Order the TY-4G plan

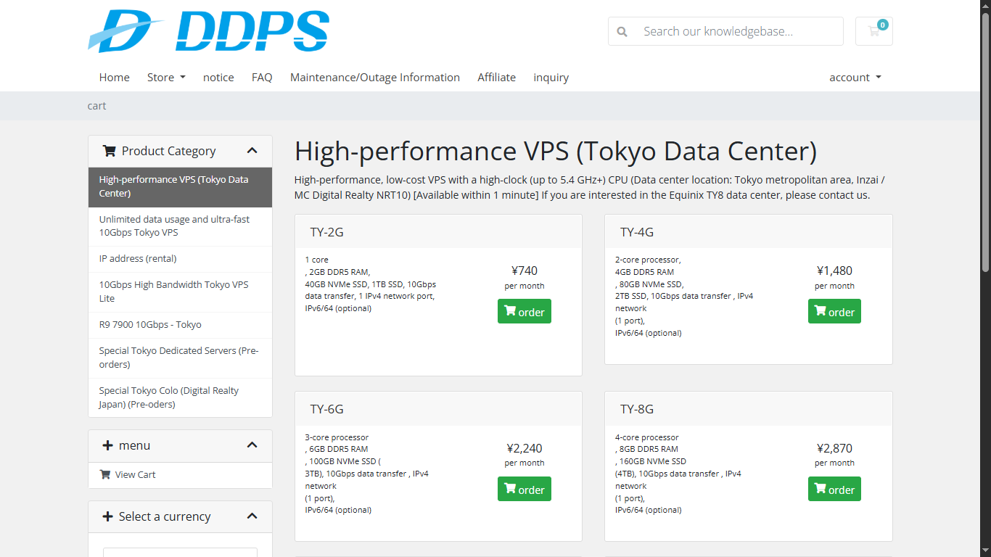tap(834, 311)
